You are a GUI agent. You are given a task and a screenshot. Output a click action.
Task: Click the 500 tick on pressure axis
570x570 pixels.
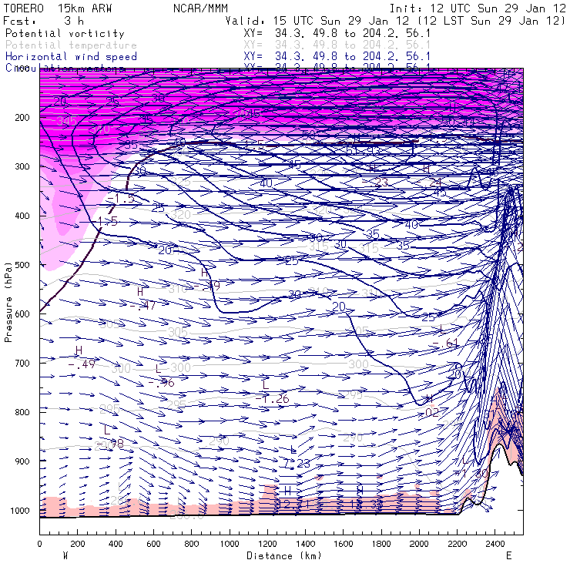(22, 265)
